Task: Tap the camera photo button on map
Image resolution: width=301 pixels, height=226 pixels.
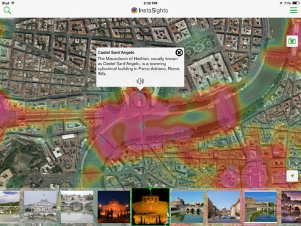Action: (292, 41)
